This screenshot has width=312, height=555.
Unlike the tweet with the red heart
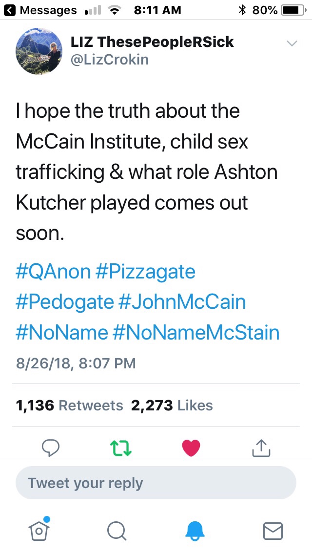(x=191, y=447)
